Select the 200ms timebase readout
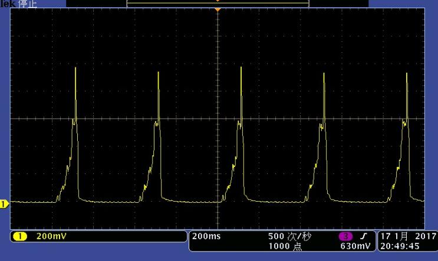This screenshot has width=438, height=261. point(206,236)
